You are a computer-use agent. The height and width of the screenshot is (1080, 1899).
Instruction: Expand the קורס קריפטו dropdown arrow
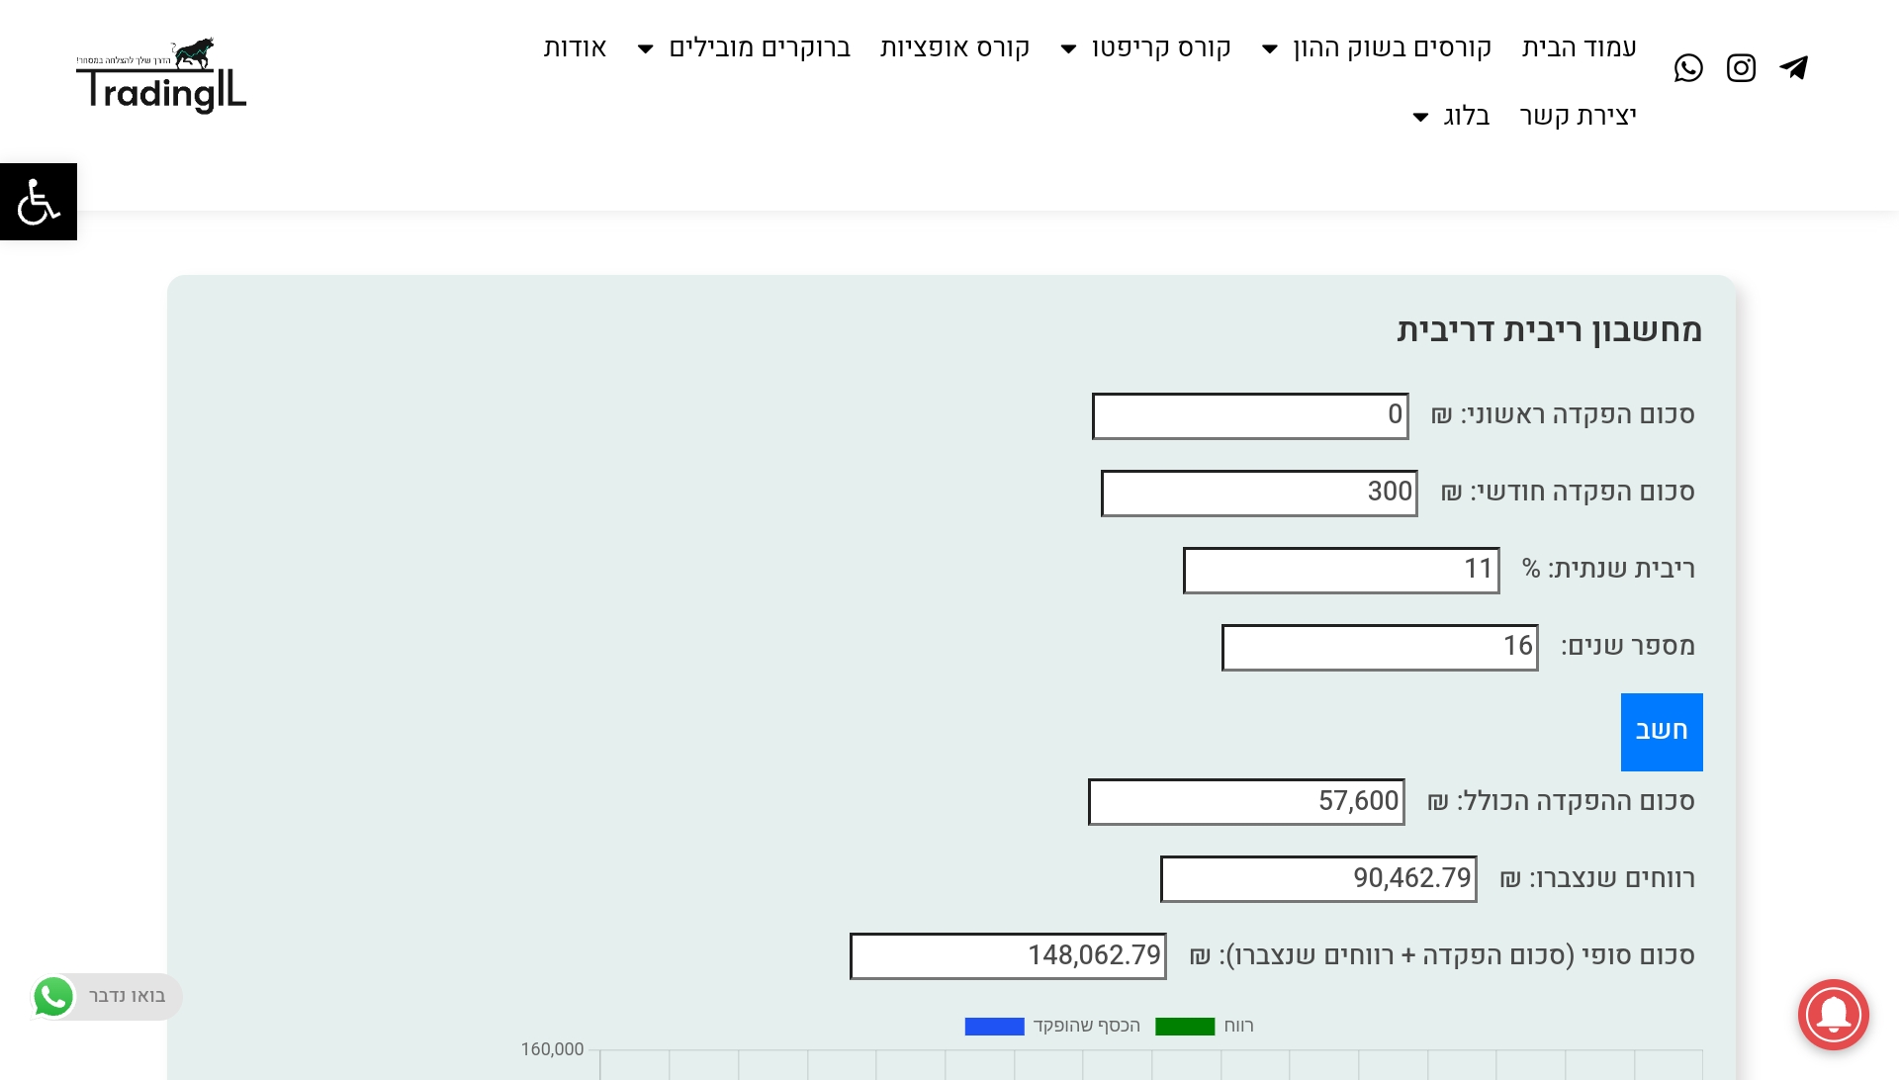click(1069, 48)
